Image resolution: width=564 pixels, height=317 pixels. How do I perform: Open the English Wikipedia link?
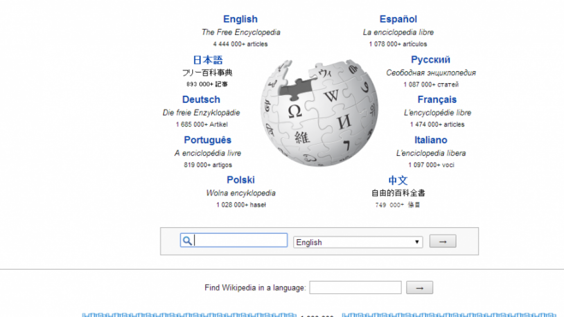point(240,19)
